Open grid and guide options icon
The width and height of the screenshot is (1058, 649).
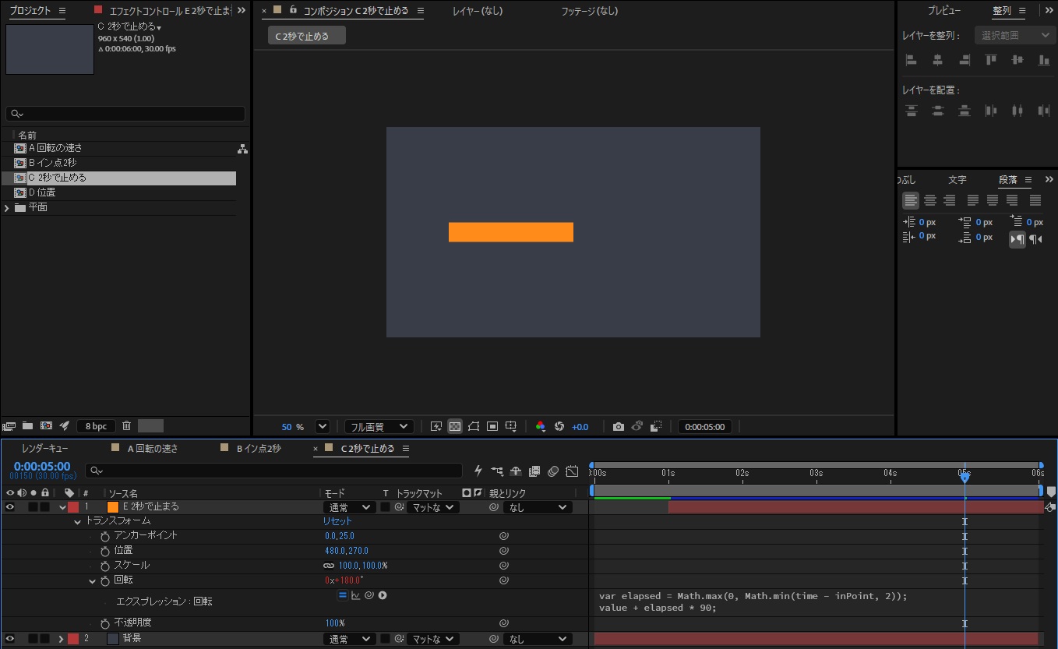(x=511, y=426)
